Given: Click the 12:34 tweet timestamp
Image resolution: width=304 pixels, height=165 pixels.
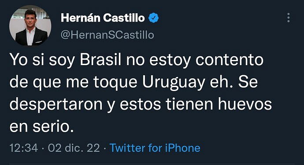Looking at the screenshot, I should point(24,148).
